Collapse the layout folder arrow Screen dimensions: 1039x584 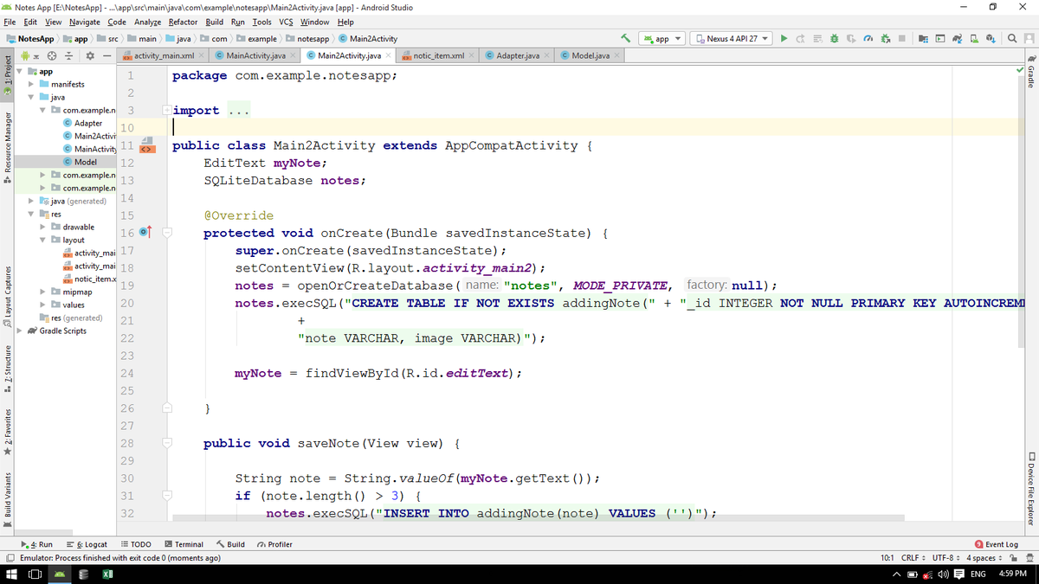(x=43, y=240)
